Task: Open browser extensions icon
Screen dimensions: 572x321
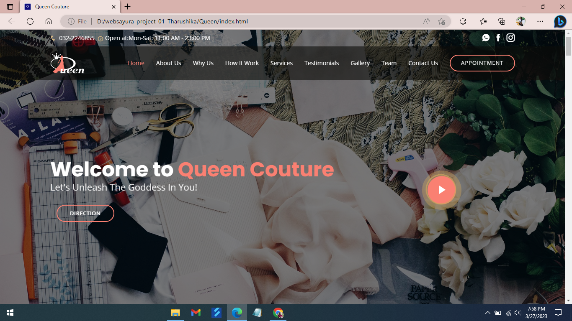Action: pos(462,21)
